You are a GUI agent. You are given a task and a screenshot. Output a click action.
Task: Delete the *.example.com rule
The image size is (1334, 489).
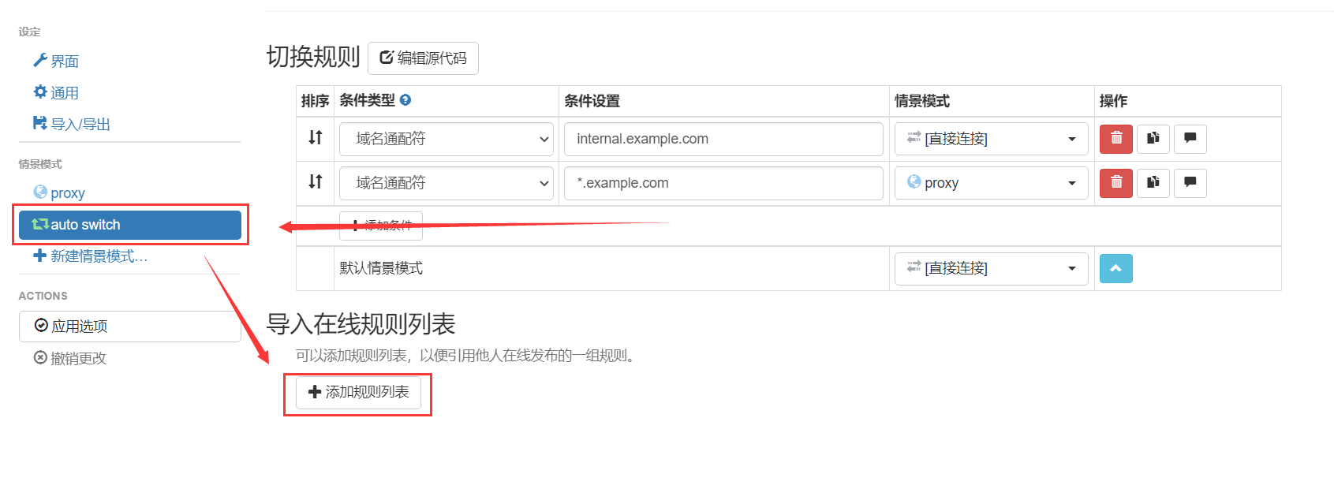pyautogui.click(x=1115, y=183)
